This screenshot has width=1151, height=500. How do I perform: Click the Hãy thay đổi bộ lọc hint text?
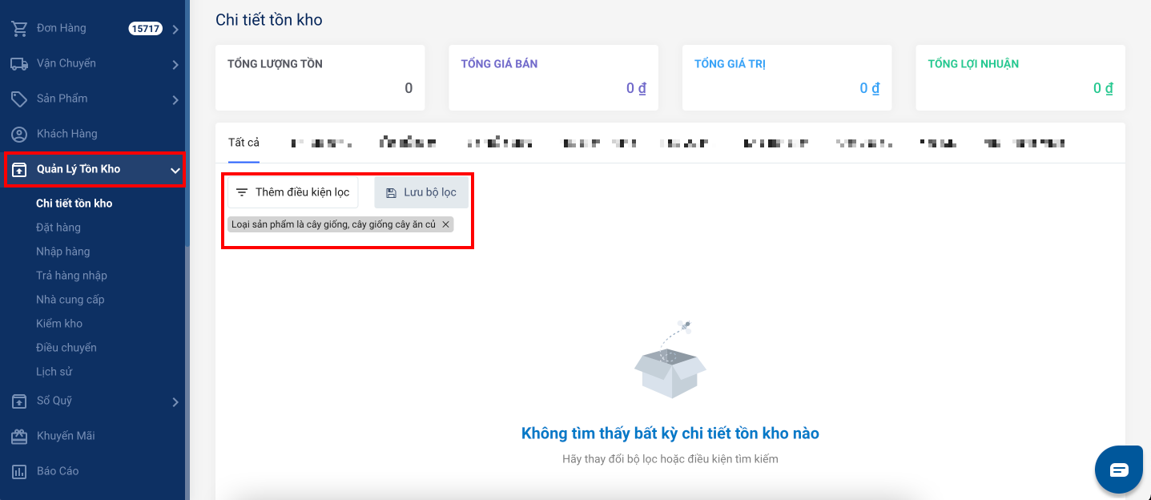click(670, 459)
